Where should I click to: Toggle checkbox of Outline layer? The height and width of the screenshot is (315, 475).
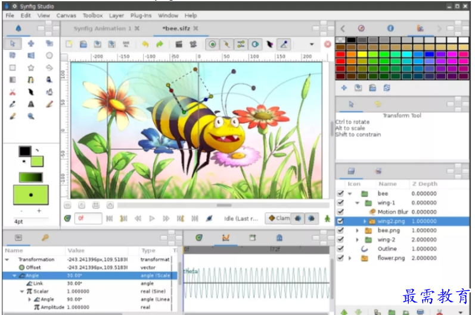pyautogui.click(x=340, y=249)
